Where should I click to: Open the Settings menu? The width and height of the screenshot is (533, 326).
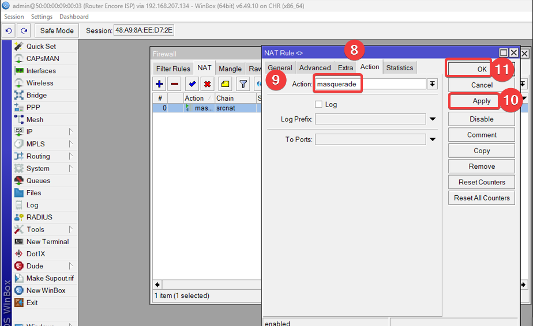pos(42,17)
